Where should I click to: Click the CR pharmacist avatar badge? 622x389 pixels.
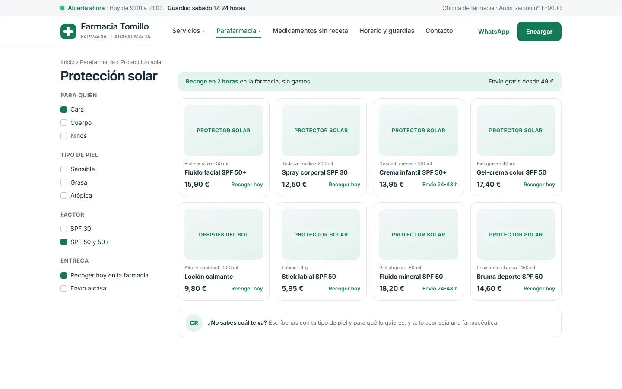(x=194, y=323)
